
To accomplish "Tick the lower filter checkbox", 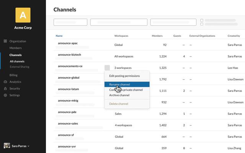I will [x=202, y=24].
